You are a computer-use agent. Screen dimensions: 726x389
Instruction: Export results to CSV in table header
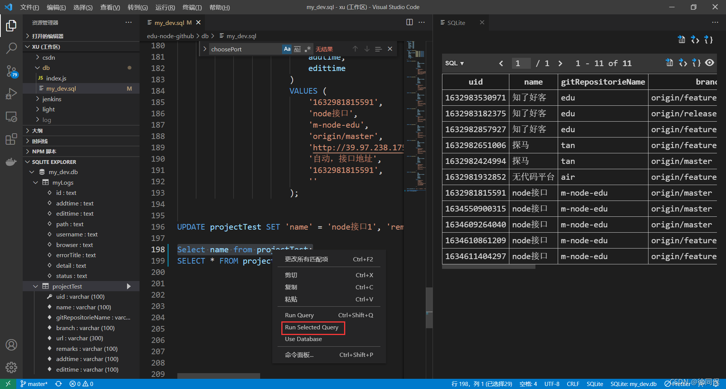point(669,63)
